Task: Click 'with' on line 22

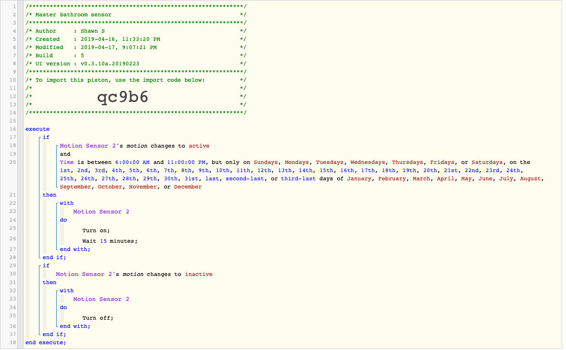Action: coord(67,203)
